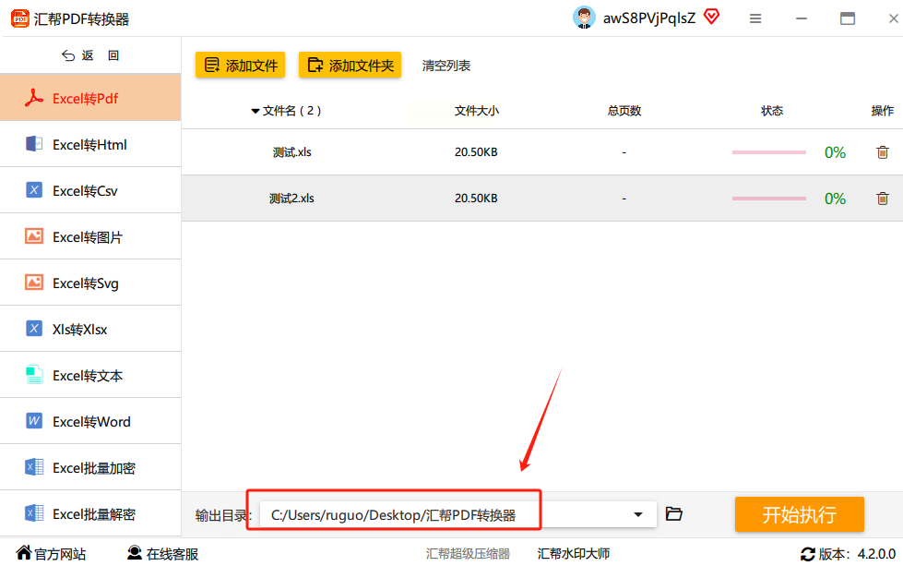Go back with the 返回 arrow button

(x=90, y=55)
